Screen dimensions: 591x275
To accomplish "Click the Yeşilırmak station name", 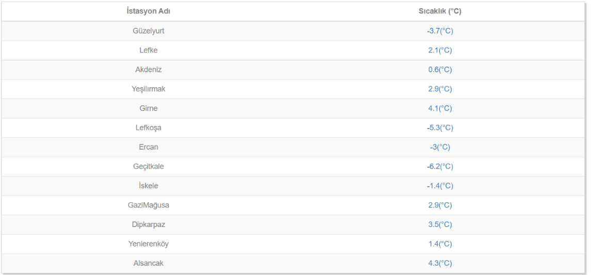I will click(148, 89).
